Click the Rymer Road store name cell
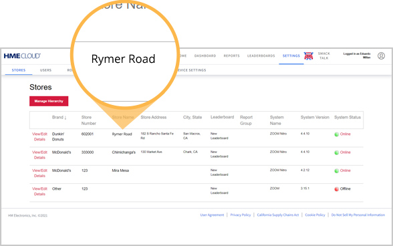393x246 pixels. [122, 134]
